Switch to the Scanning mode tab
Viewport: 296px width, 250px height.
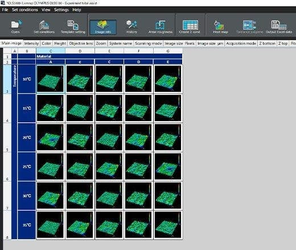click(149, 43)
